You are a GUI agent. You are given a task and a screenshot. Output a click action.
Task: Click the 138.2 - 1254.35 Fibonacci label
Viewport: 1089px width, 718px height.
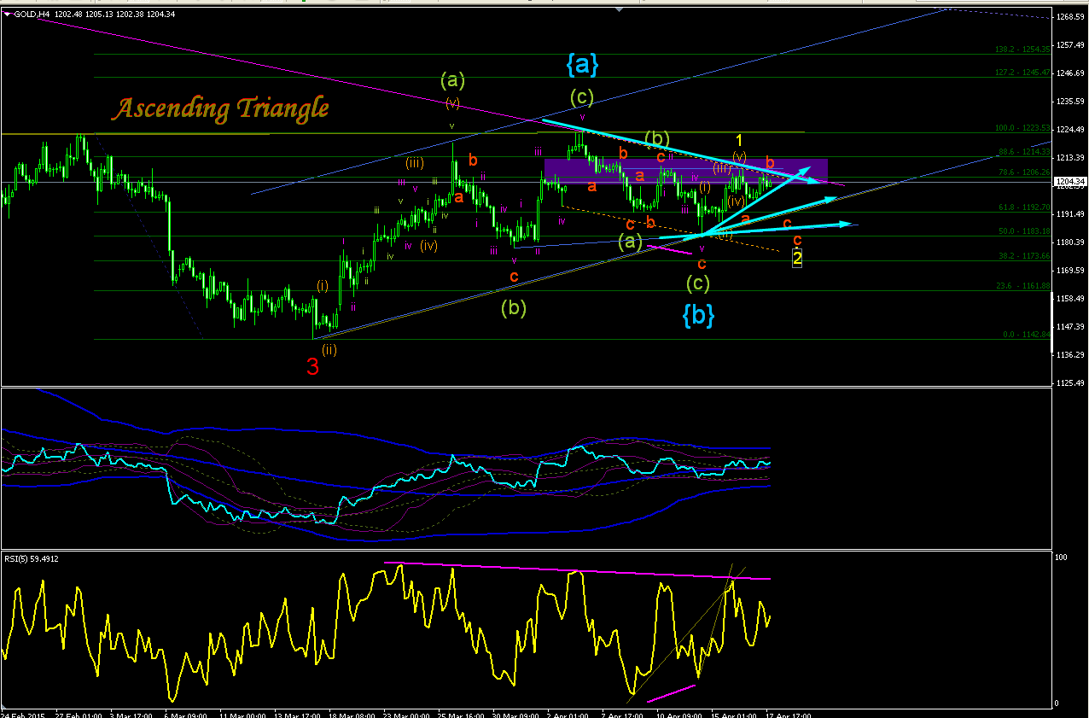coord(1023,50)
